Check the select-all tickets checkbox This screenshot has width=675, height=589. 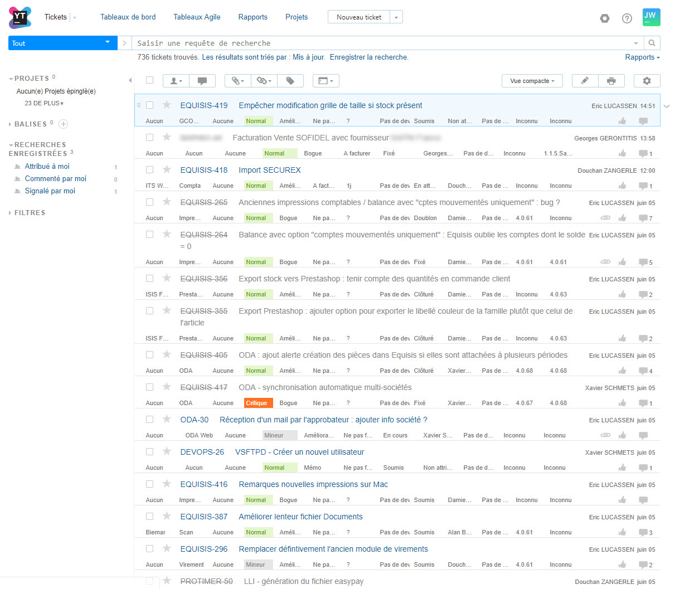(149, 80)
